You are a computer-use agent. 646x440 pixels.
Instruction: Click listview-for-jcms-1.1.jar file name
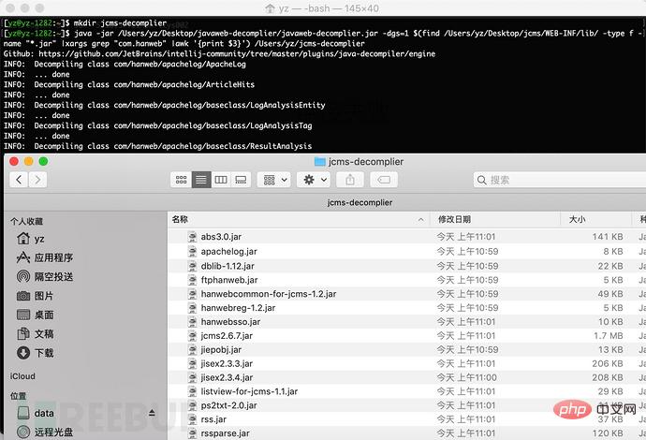pyautogui.click(x=249, y=391)
